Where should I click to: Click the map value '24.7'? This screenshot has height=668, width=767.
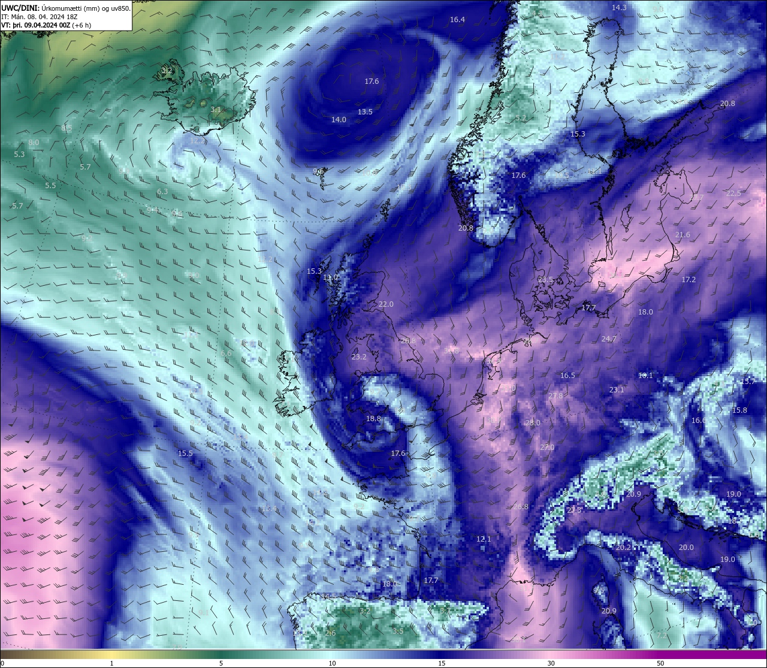point(609,339)
